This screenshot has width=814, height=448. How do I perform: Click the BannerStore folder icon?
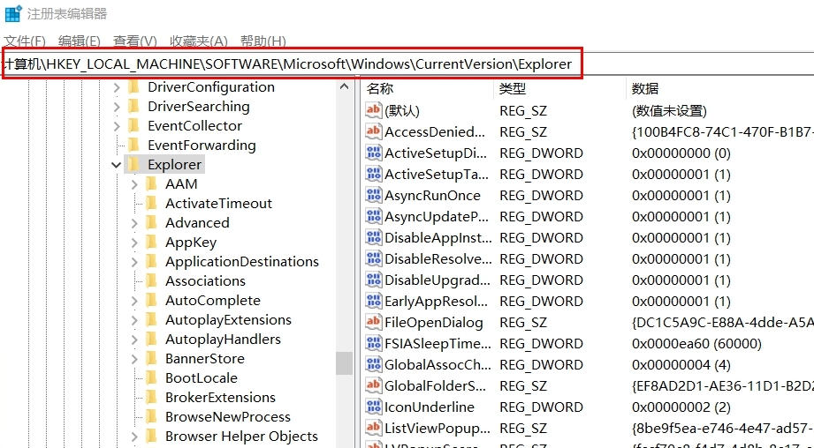coord(152,358)
